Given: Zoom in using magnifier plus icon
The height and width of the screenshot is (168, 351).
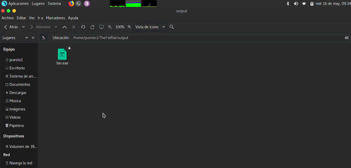Looking at the screenshot, I should coord(129,27).
